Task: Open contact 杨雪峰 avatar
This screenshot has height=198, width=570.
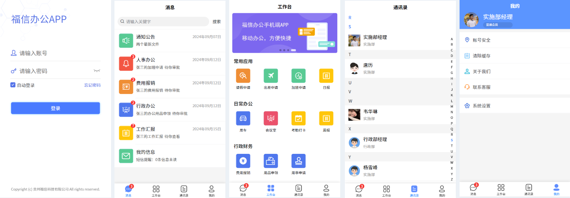Action: tap(354, 171)
